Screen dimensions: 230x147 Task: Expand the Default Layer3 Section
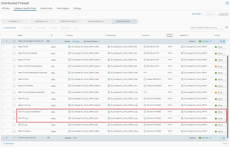click(7, 138)
